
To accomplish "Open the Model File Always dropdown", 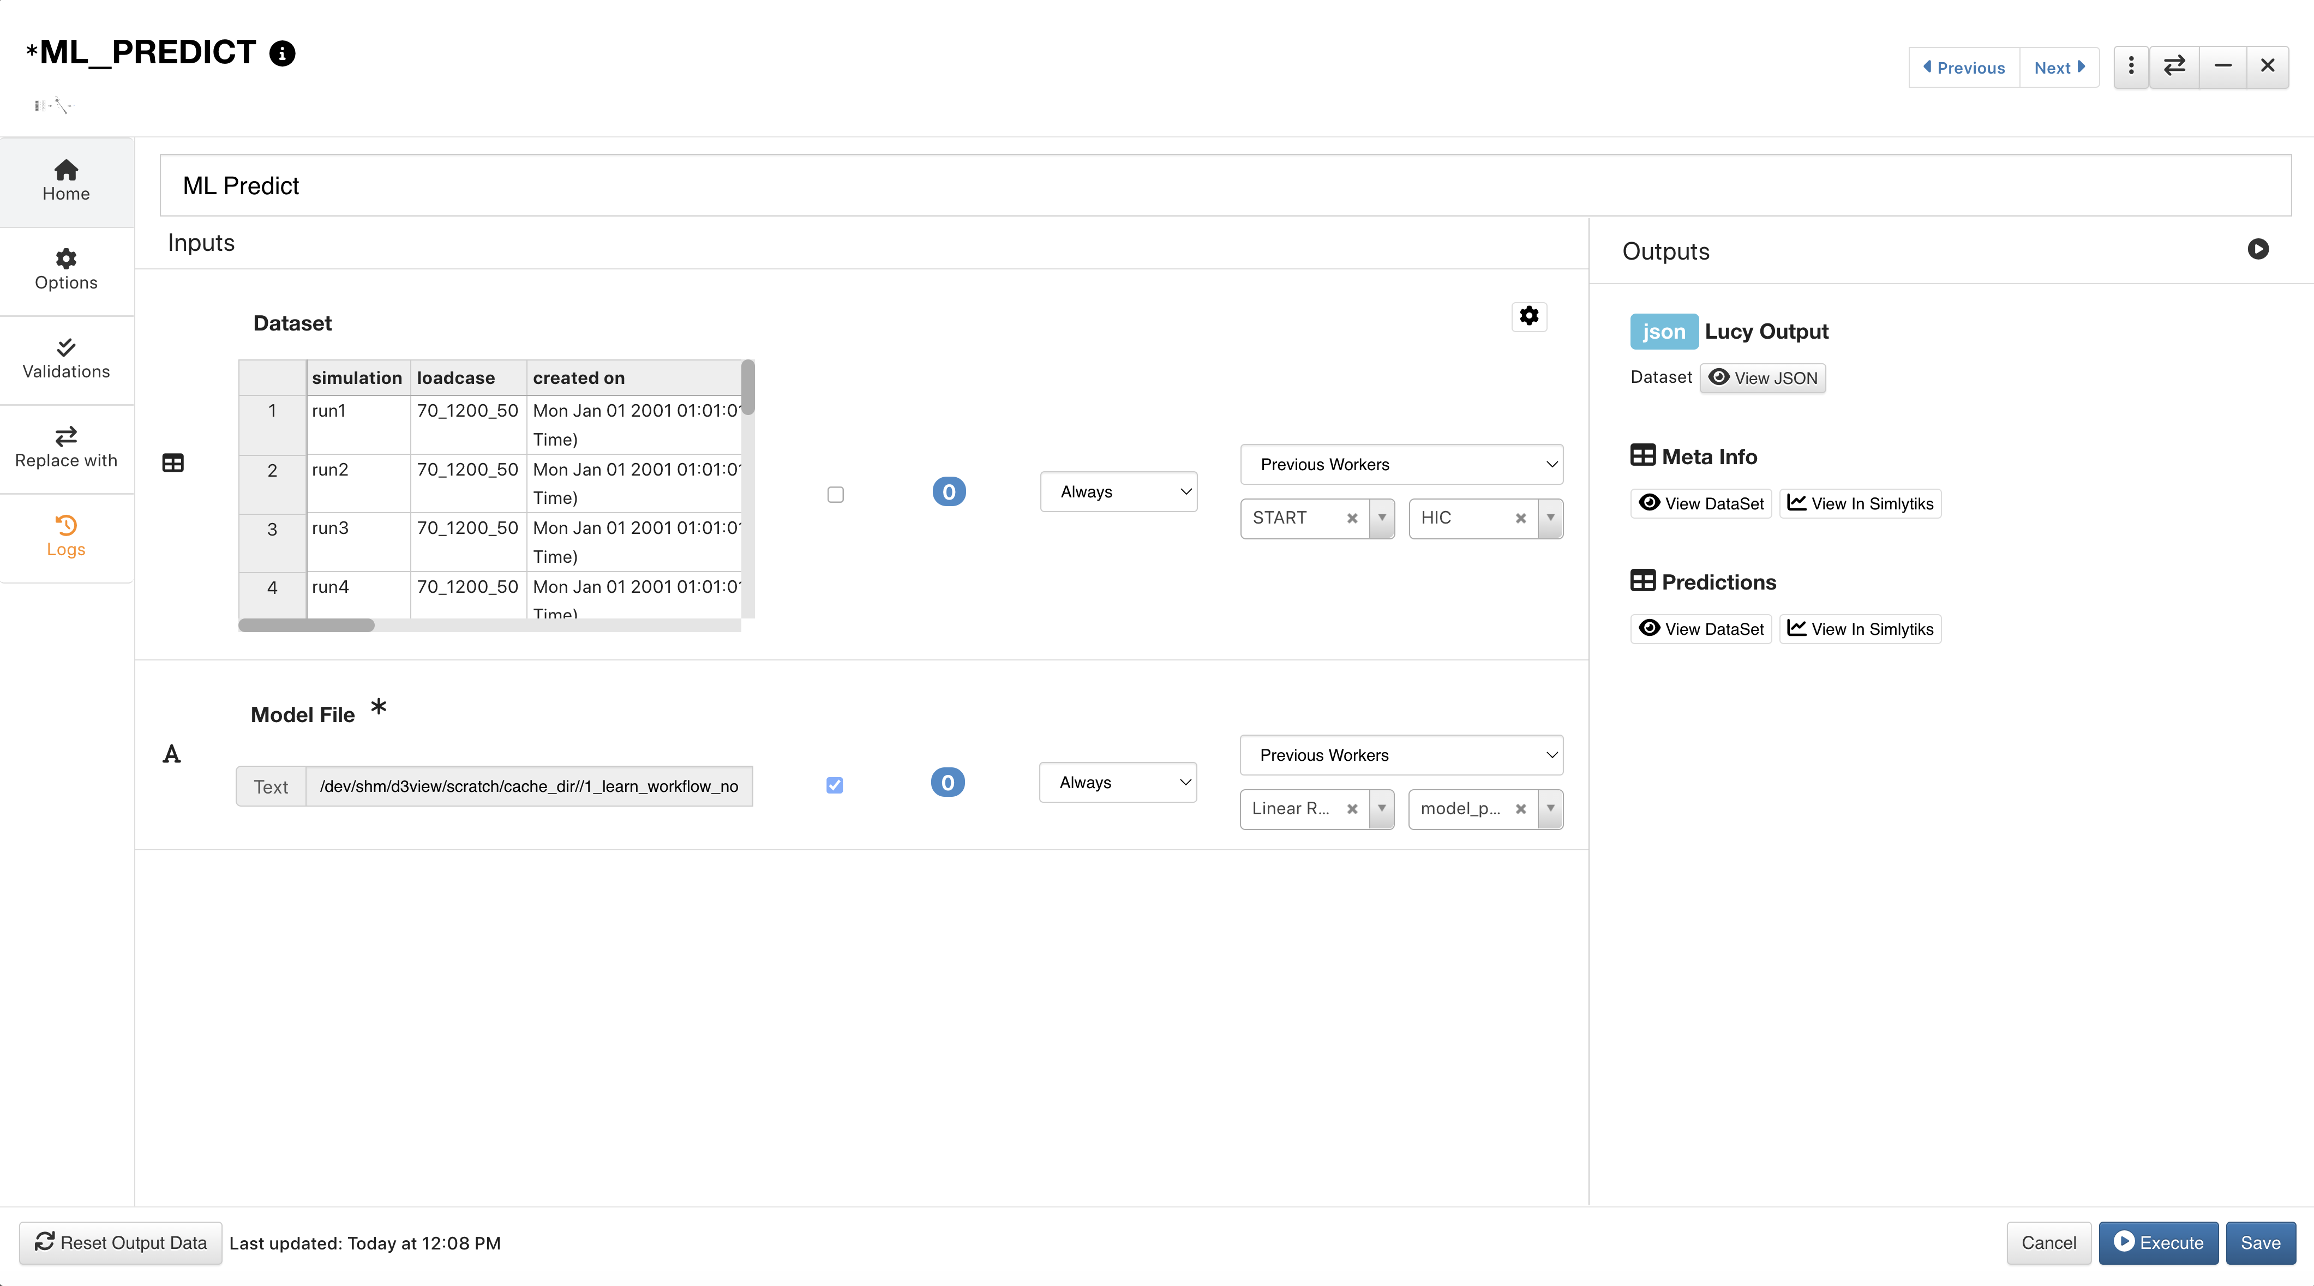I will pos(1118,783).
